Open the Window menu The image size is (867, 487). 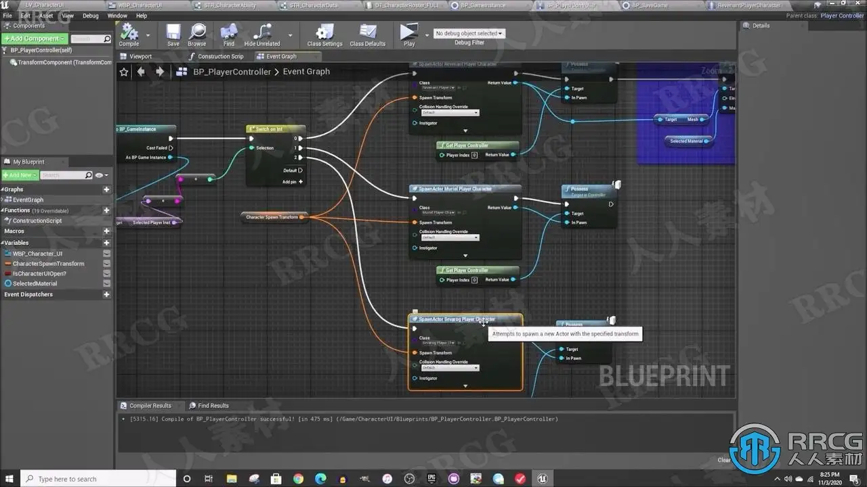117,16
